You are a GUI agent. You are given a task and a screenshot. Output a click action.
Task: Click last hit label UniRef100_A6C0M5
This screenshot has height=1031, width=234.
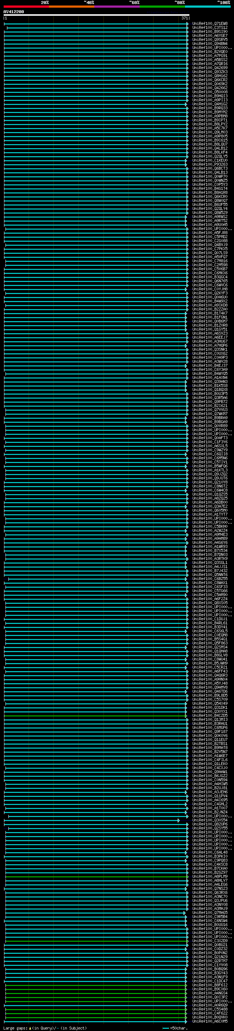pos(210,1021)
